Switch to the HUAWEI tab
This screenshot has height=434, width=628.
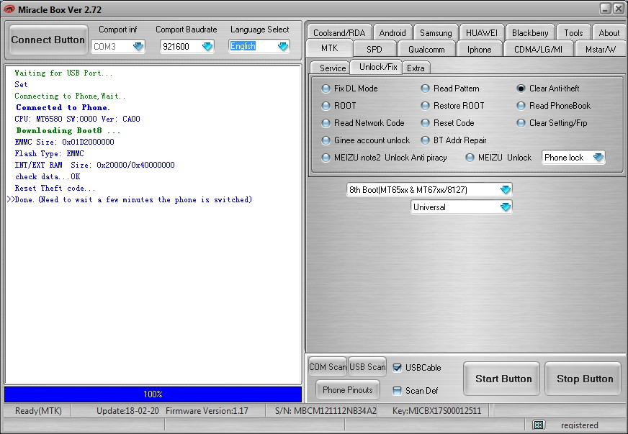tap(482, 33)
